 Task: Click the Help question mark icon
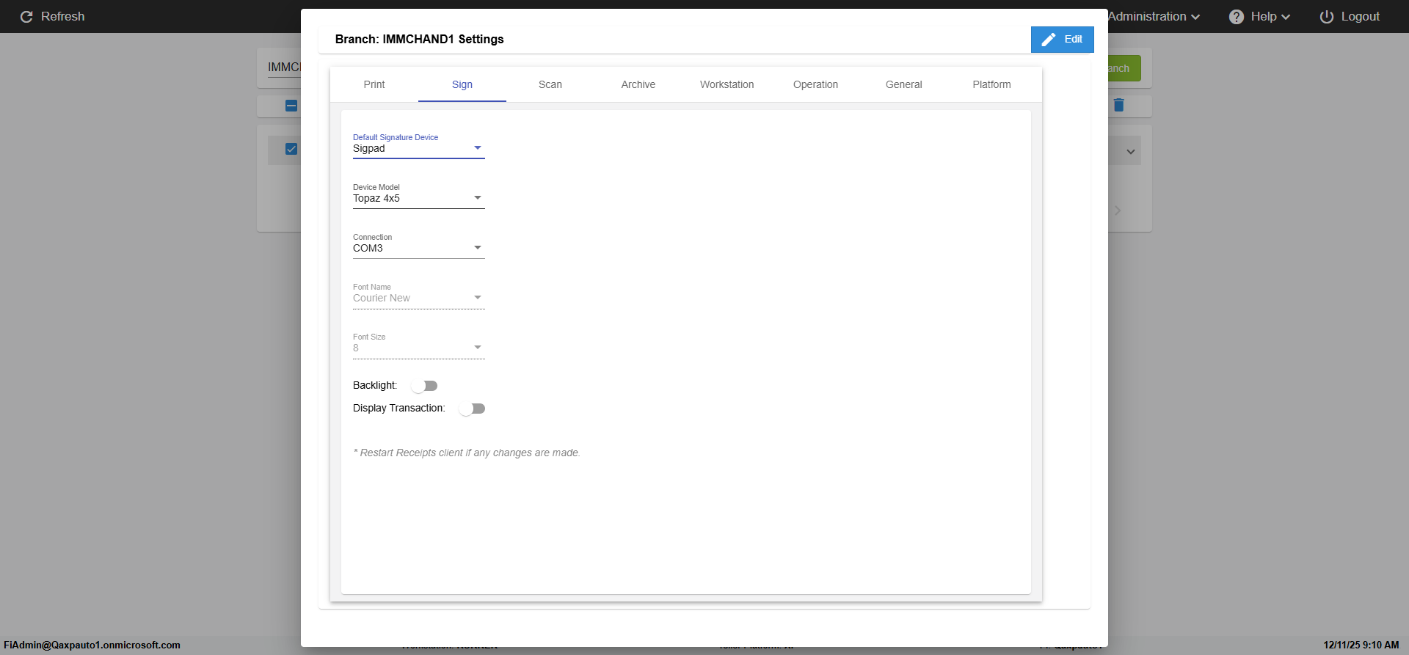coord(1237,16)
